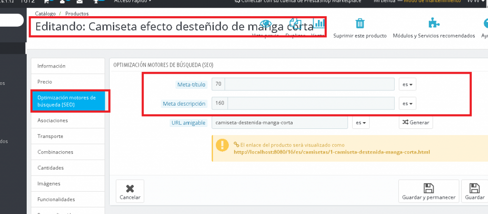Open Meta descripción language dropdown
Screen dimensions: 488x214
coord(407,103)
